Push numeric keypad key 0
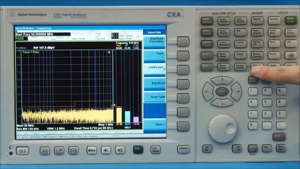The height and width of the screenshot is (169, 300). coord(253,126)
